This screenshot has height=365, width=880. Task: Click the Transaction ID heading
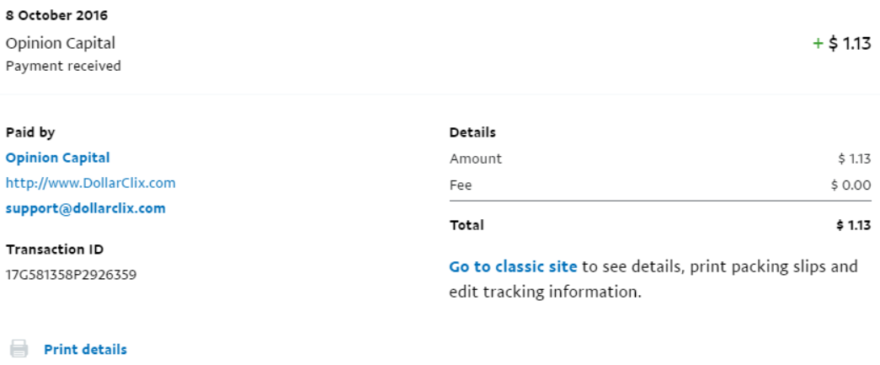pos(55,250)
